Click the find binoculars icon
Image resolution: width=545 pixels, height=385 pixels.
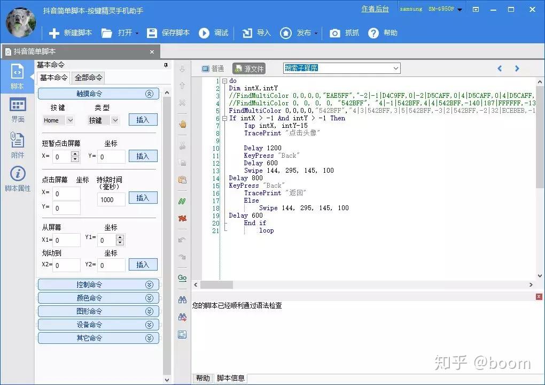(x=182, y=300)
